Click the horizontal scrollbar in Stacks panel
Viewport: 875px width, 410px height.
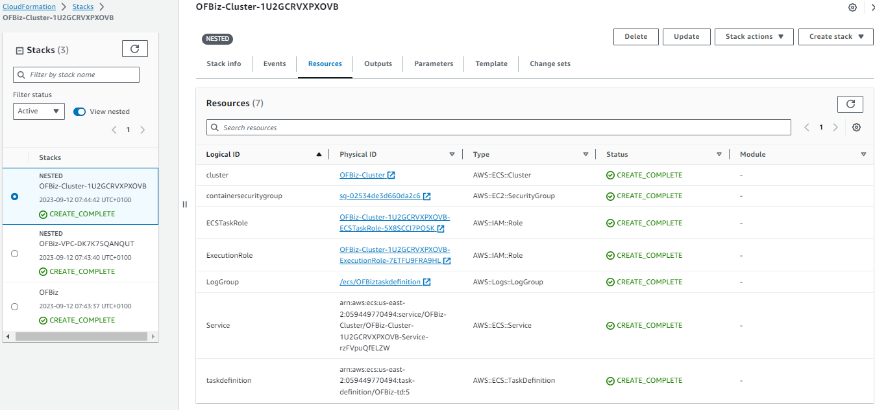coord(80,337)
